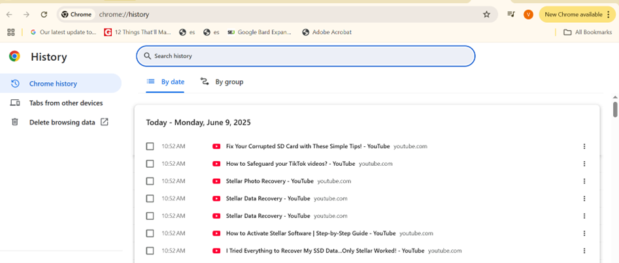
Task: Click YouTube favicon of Stellar Photo Recovery entry
Action: point(216,181)
